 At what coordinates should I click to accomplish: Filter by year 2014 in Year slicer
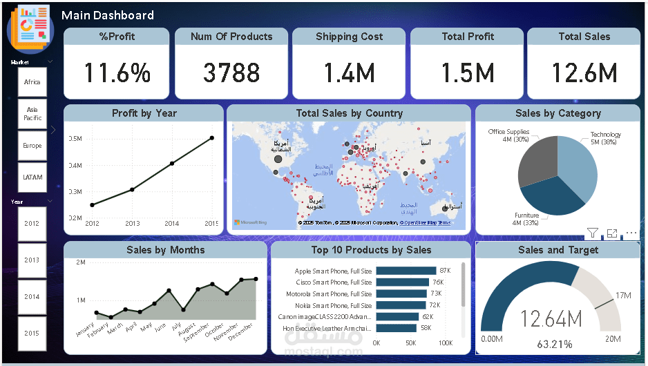[x=32, y=297]
